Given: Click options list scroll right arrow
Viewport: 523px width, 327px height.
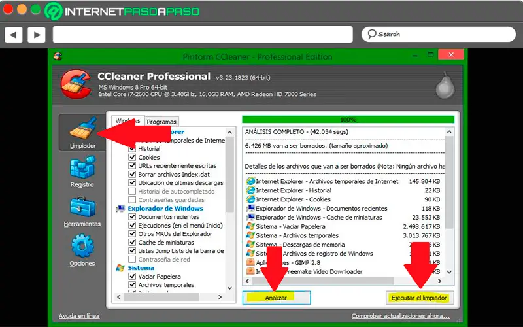Looking at the screenshot, I should point(220,297).
